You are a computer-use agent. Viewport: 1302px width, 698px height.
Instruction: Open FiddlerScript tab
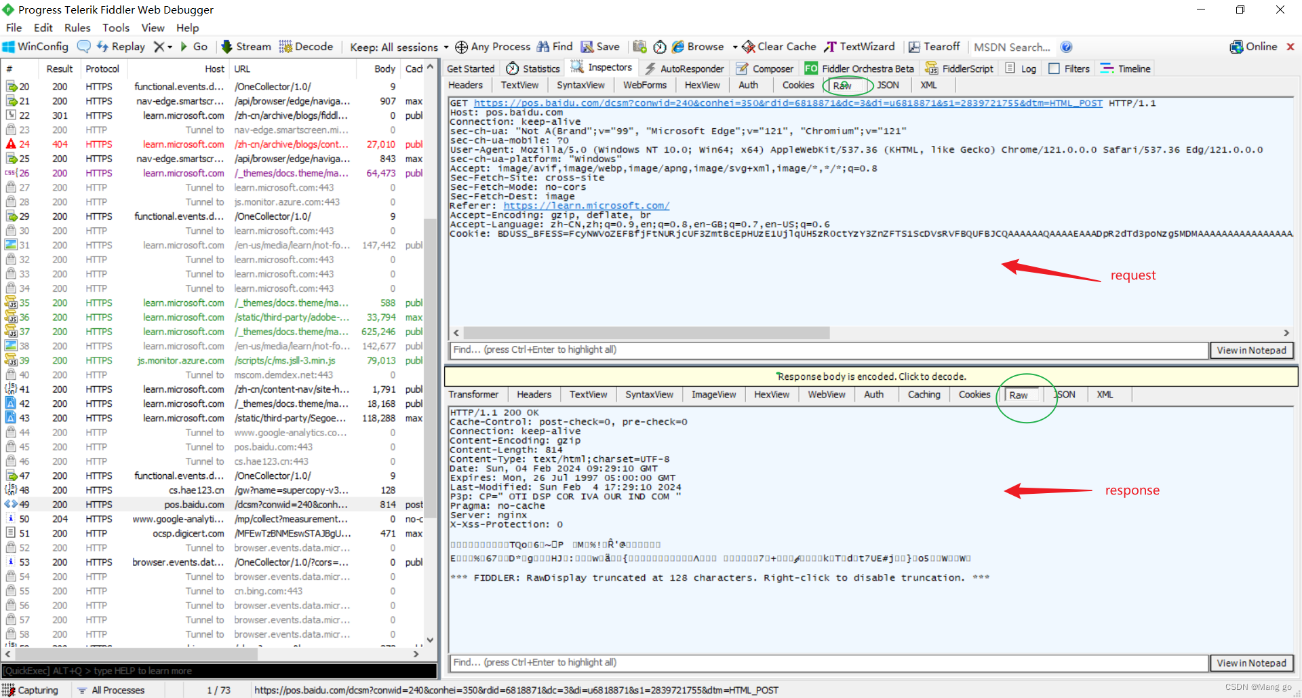[x=960, y=69]
